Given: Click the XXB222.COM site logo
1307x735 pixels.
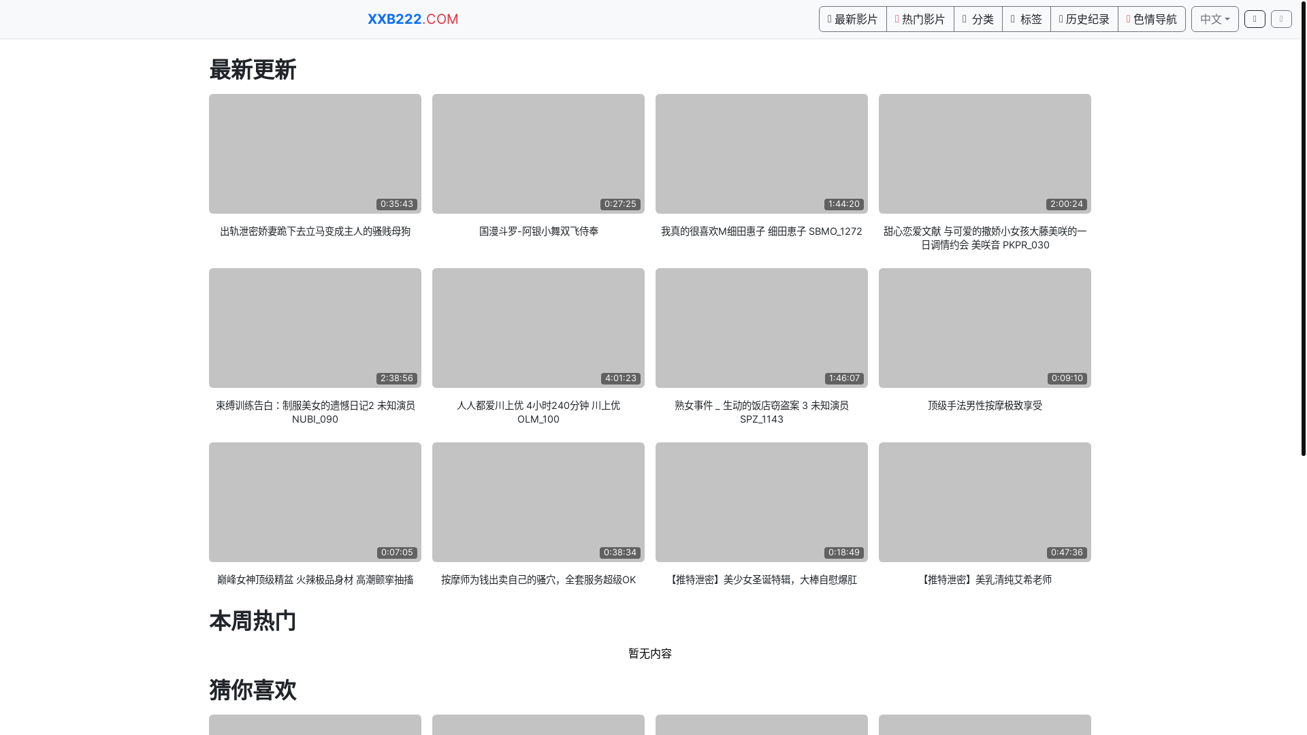Looking at the screenshot, I should tap(413, 19).
